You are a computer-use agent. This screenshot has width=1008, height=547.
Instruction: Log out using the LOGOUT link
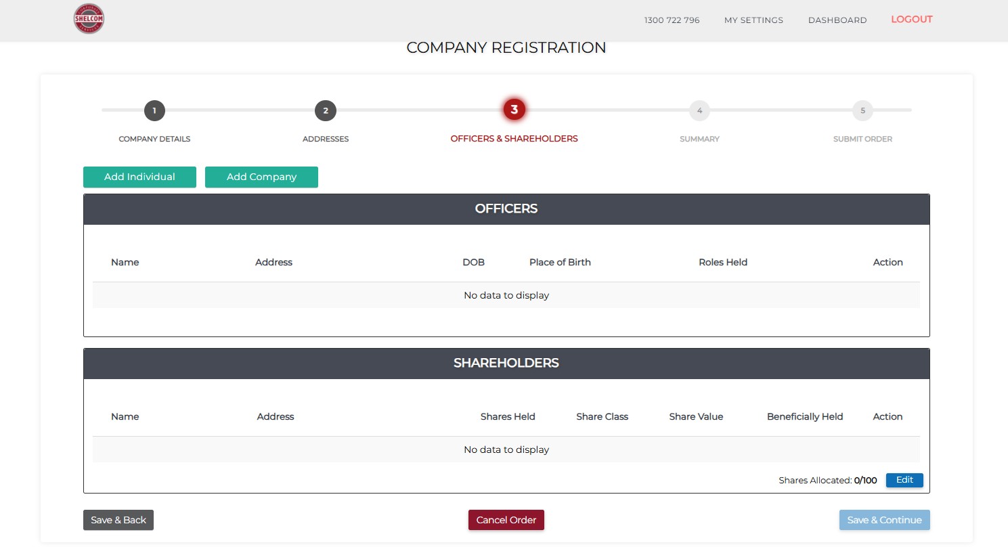click(911, 20)
